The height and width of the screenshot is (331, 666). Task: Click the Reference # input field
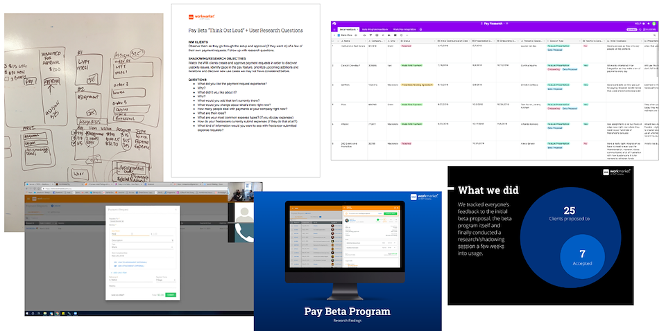[131, 280]
